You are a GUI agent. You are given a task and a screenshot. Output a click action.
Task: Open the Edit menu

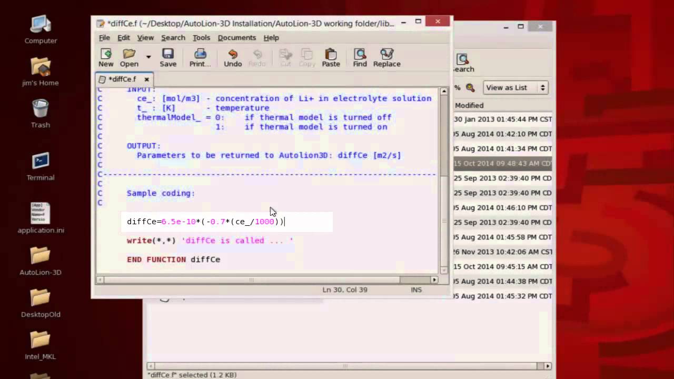click(124, 37)
